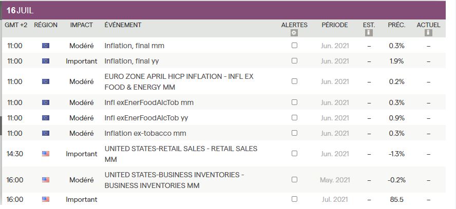This screenshot has height=209, width=456.
Task: Click the US flag for Business Inventories row
Action: click(x=46, y=180)
